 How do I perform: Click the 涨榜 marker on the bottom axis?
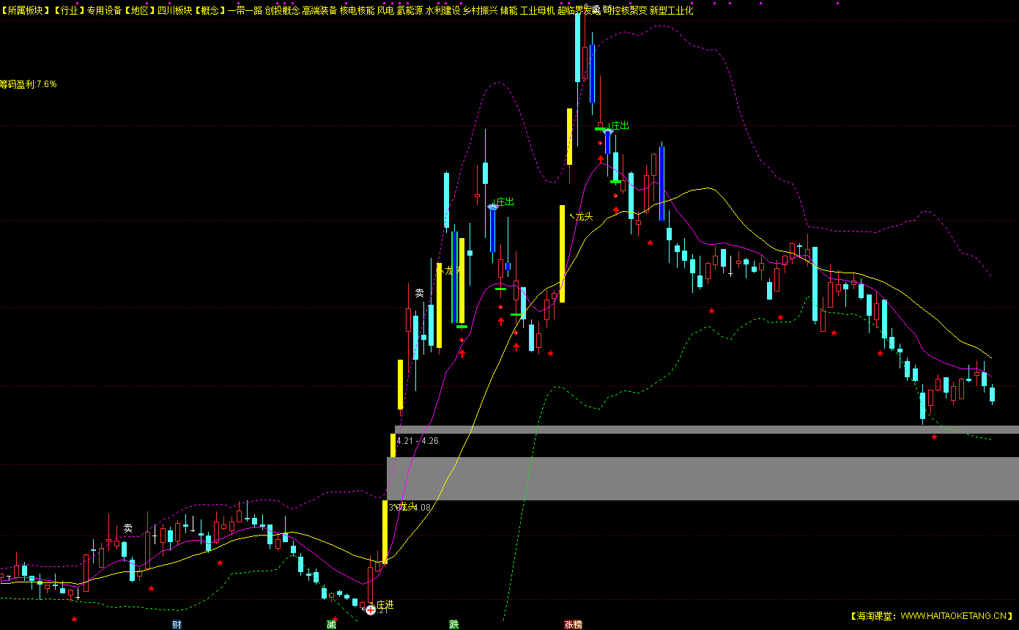pyautogui.click(x=573, y=624)
